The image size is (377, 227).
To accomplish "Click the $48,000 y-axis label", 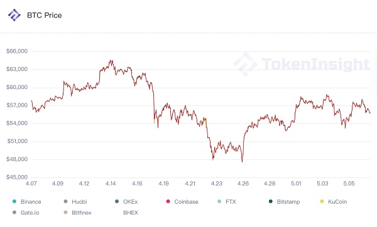I will coord(17,159).
